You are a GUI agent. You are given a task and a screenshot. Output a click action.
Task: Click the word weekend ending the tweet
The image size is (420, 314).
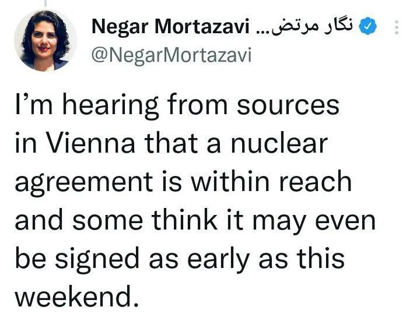pos(76,298)
